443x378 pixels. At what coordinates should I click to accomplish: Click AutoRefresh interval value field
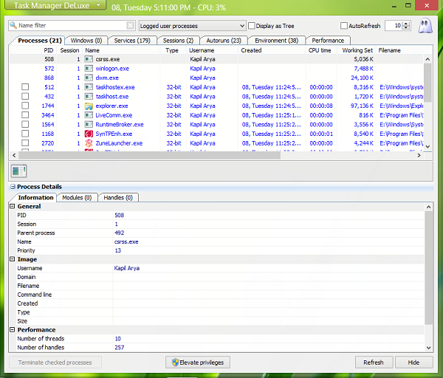coord(394,26)
